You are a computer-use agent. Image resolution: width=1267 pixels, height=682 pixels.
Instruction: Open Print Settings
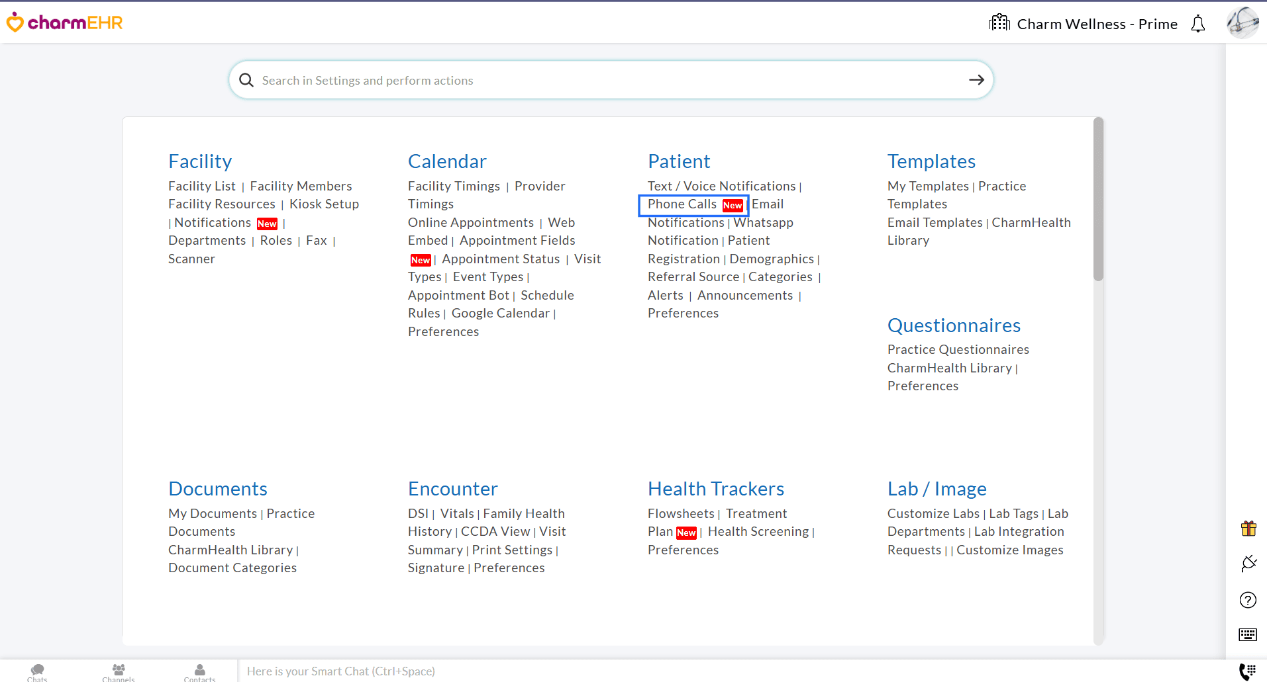(x=512, y=550)
